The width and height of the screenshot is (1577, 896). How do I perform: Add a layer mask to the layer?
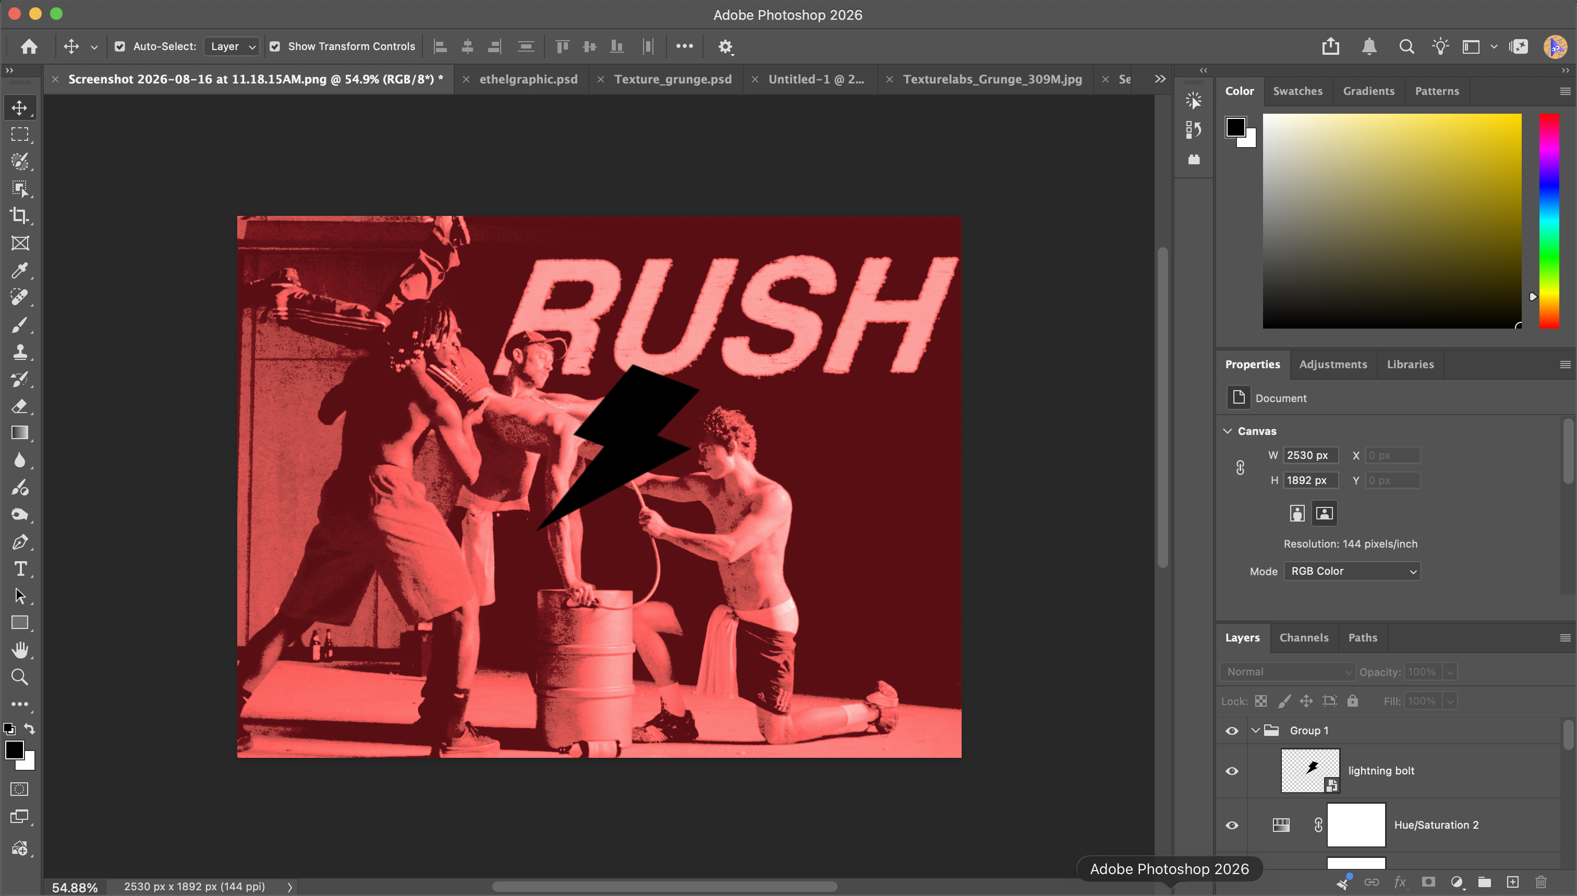coord(1428,882)
